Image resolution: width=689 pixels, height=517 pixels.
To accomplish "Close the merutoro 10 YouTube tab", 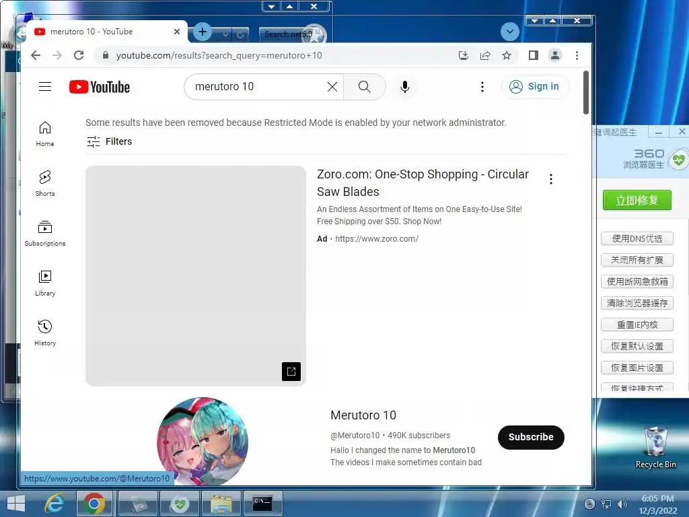I will (x=177, y=32).
